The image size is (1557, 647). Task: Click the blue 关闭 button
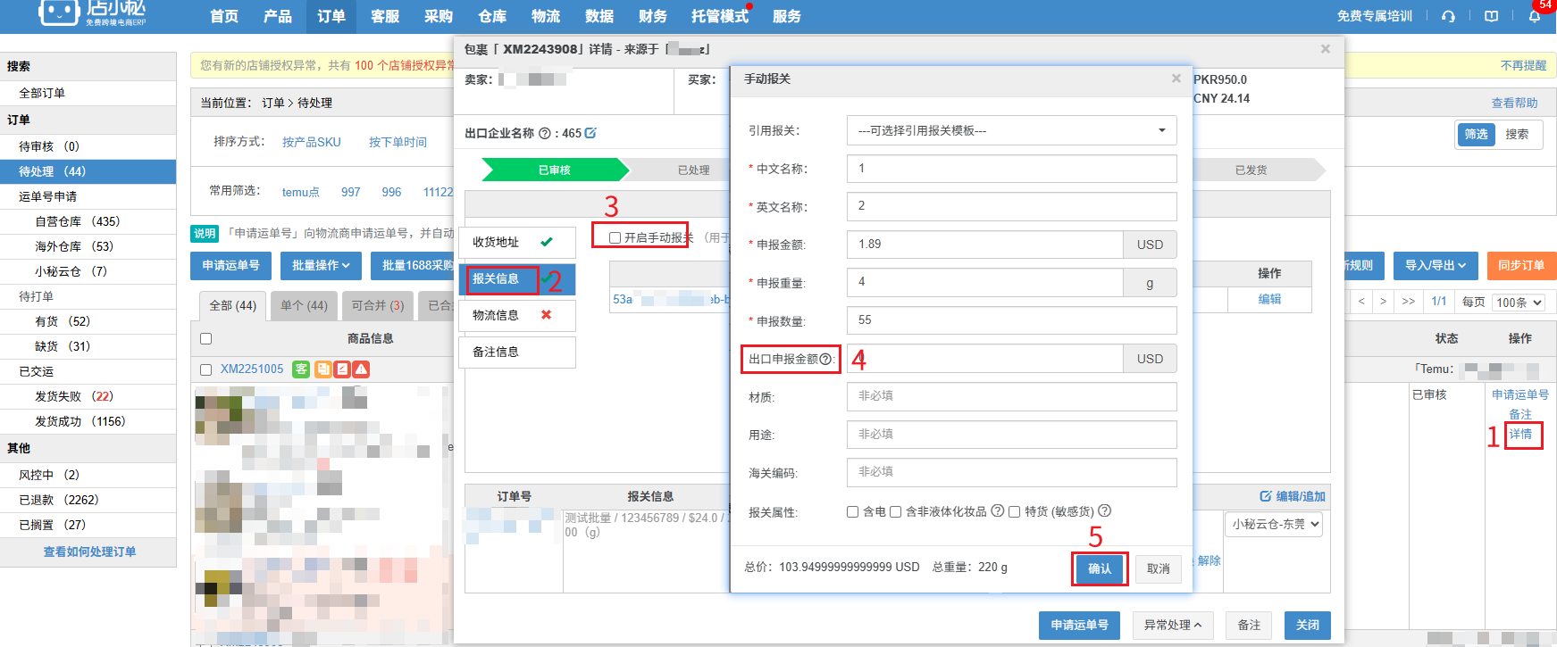(x=1308, y=625)
